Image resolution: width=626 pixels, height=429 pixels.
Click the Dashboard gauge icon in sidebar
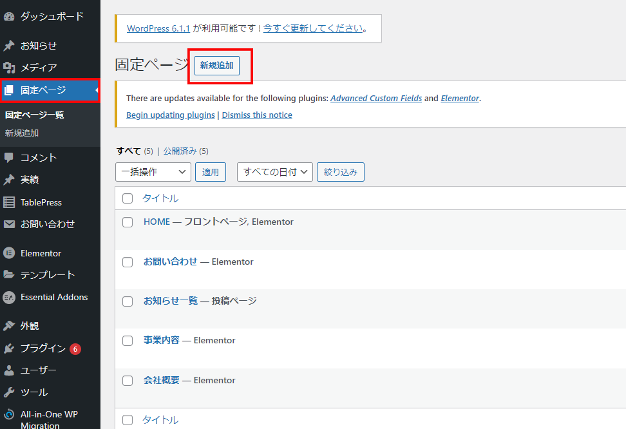point(9,16)
